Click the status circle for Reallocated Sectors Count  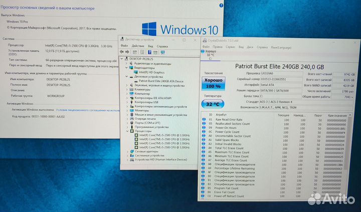pos(204,124)
